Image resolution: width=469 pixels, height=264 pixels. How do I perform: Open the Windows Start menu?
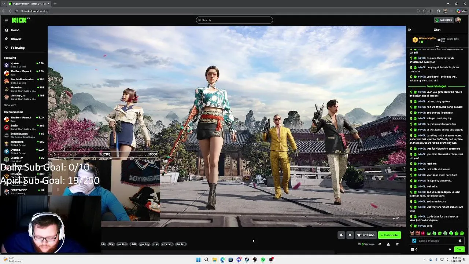pyautogui.click(x=198, y=260)
